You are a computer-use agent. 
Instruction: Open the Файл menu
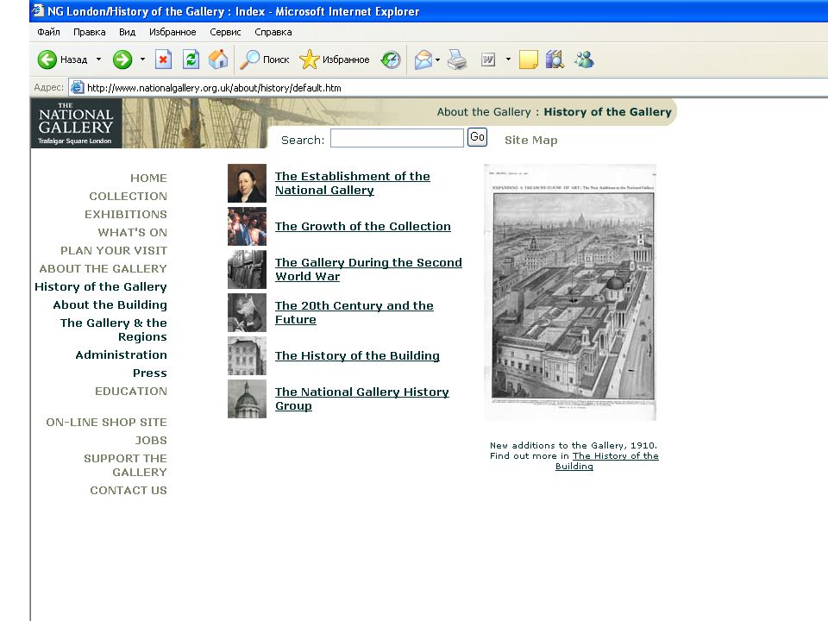pos(48,32)
